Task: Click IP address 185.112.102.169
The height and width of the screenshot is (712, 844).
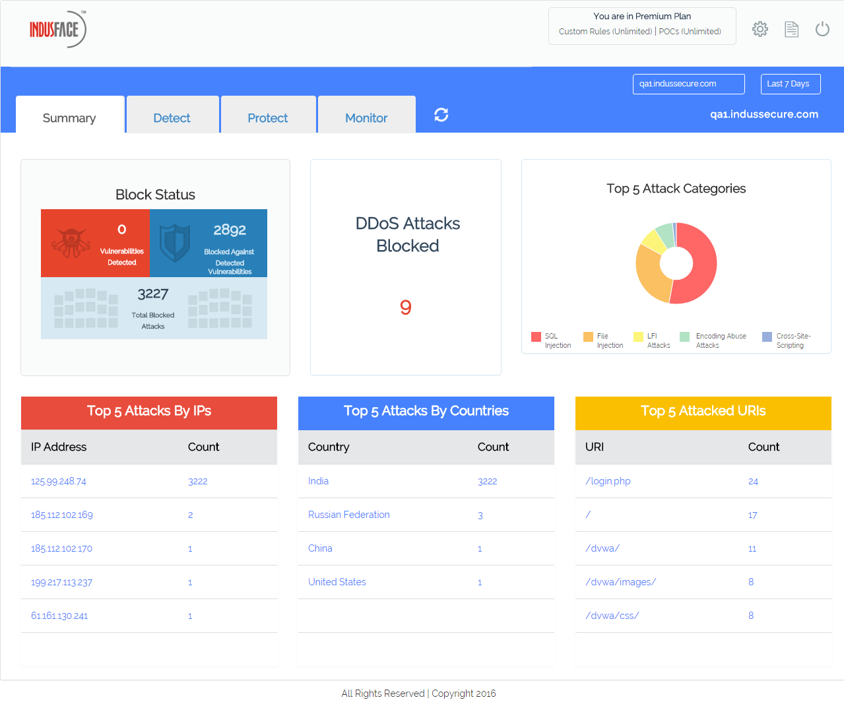Action: pyautogui.click(x=62, y=515)
